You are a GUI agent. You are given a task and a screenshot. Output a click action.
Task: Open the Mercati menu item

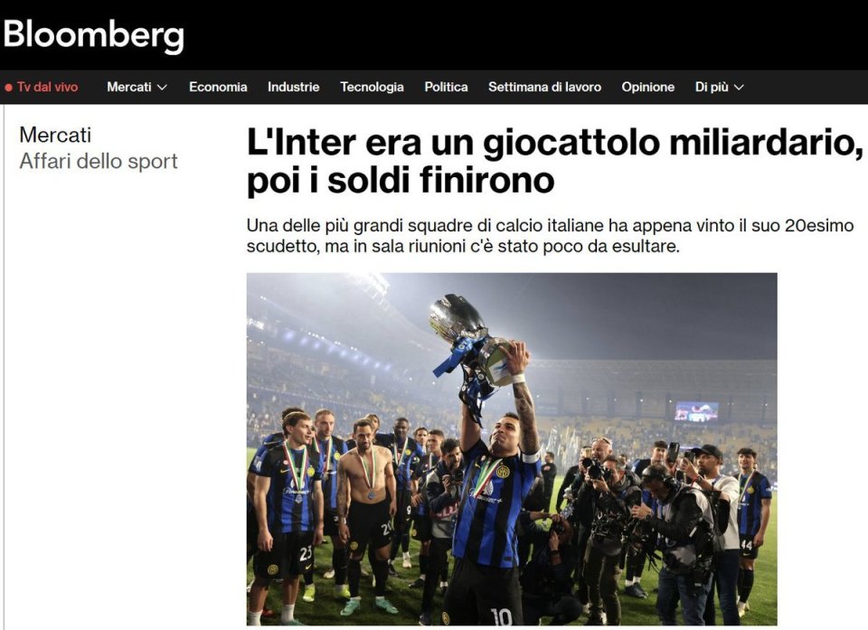pyautogui.click(x=129, y=87)
